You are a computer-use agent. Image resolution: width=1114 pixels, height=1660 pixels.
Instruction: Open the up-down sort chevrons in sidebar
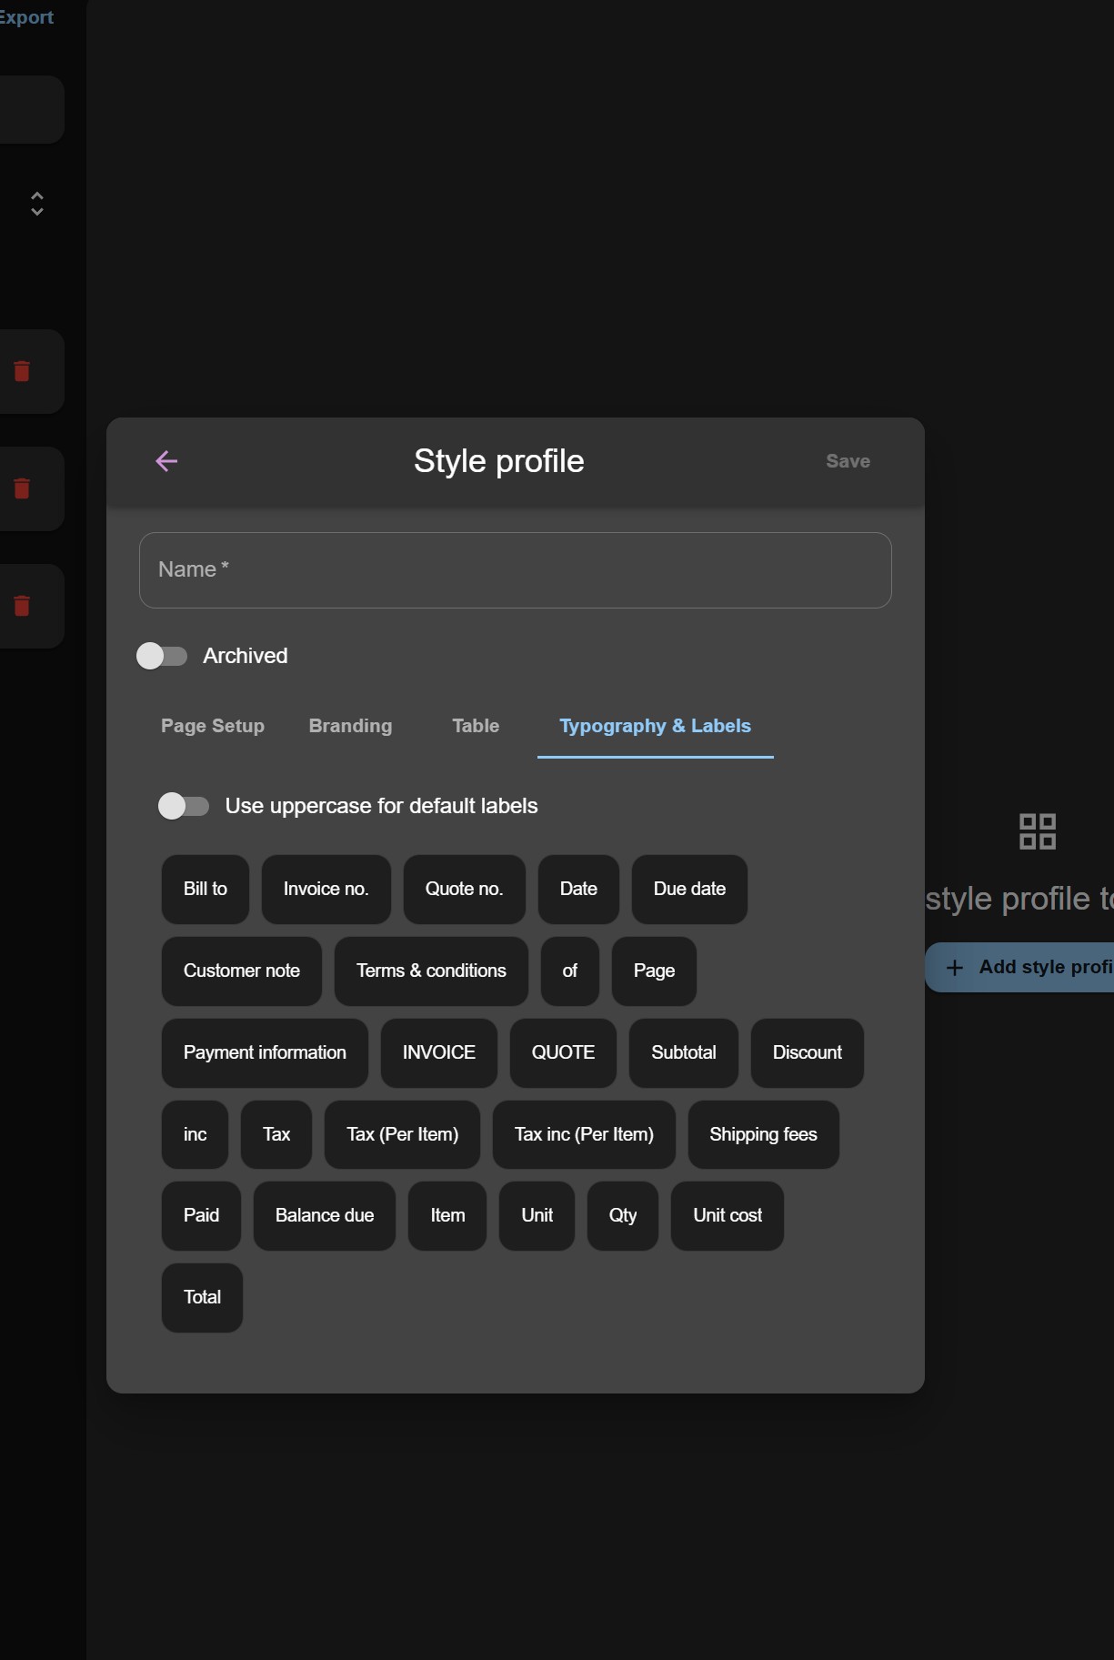pos(37,204)
